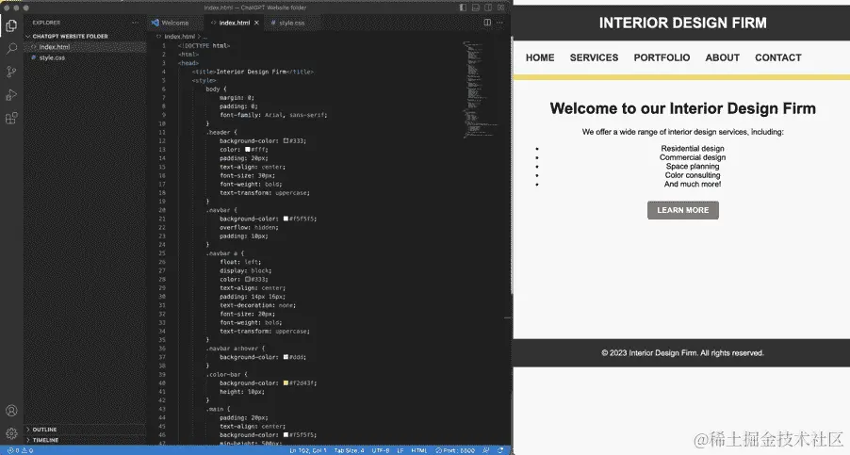Click the '.navbar a:hover' selector on line 36
The width and height of the screenshot is (850, 455).
(x=236, y=349)
